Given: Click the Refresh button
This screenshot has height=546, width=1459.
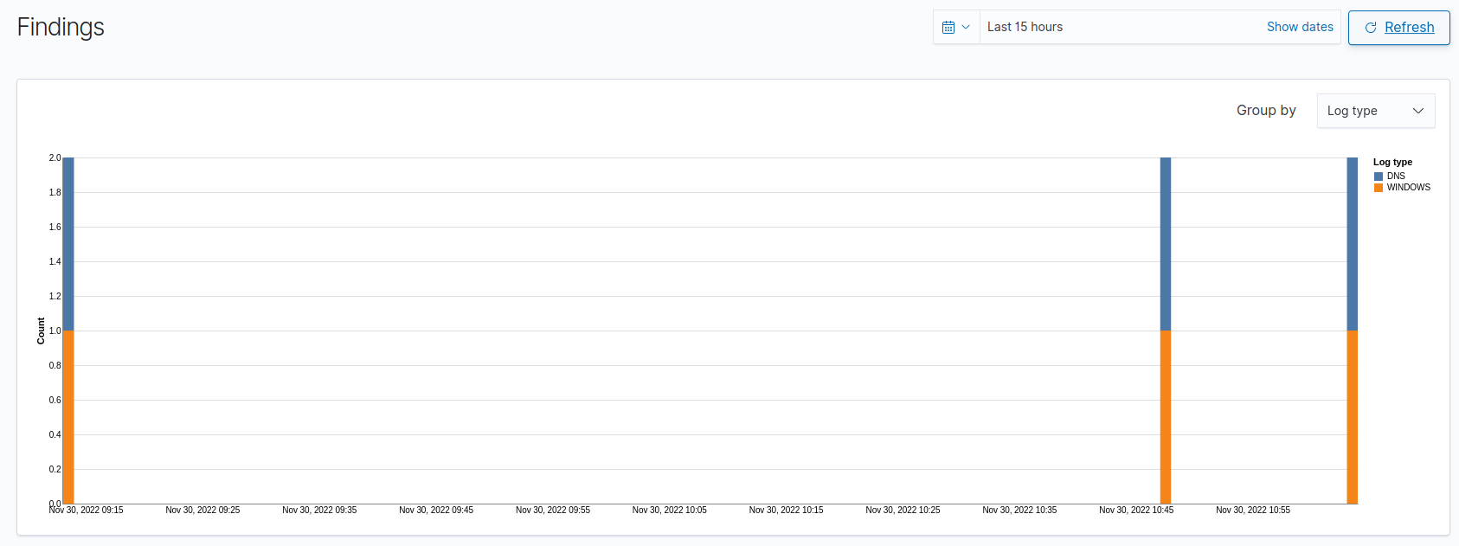Looking at the screenshot, I should (x=1398, y=28).
